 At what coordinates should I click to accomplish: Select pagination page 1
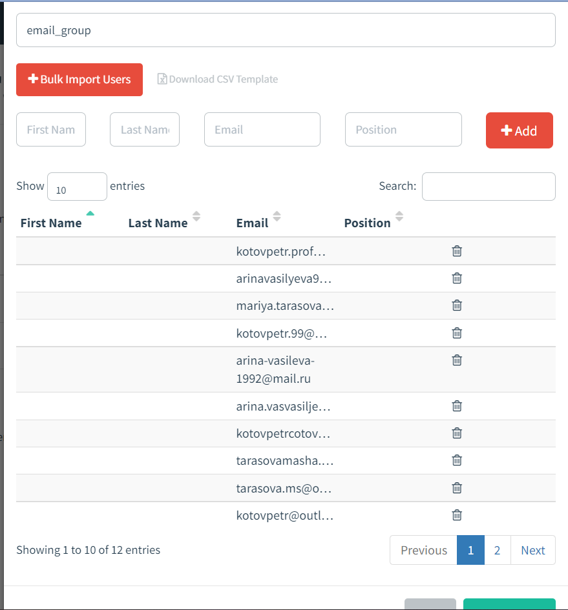pyautogui.click(x=470, y=550)
